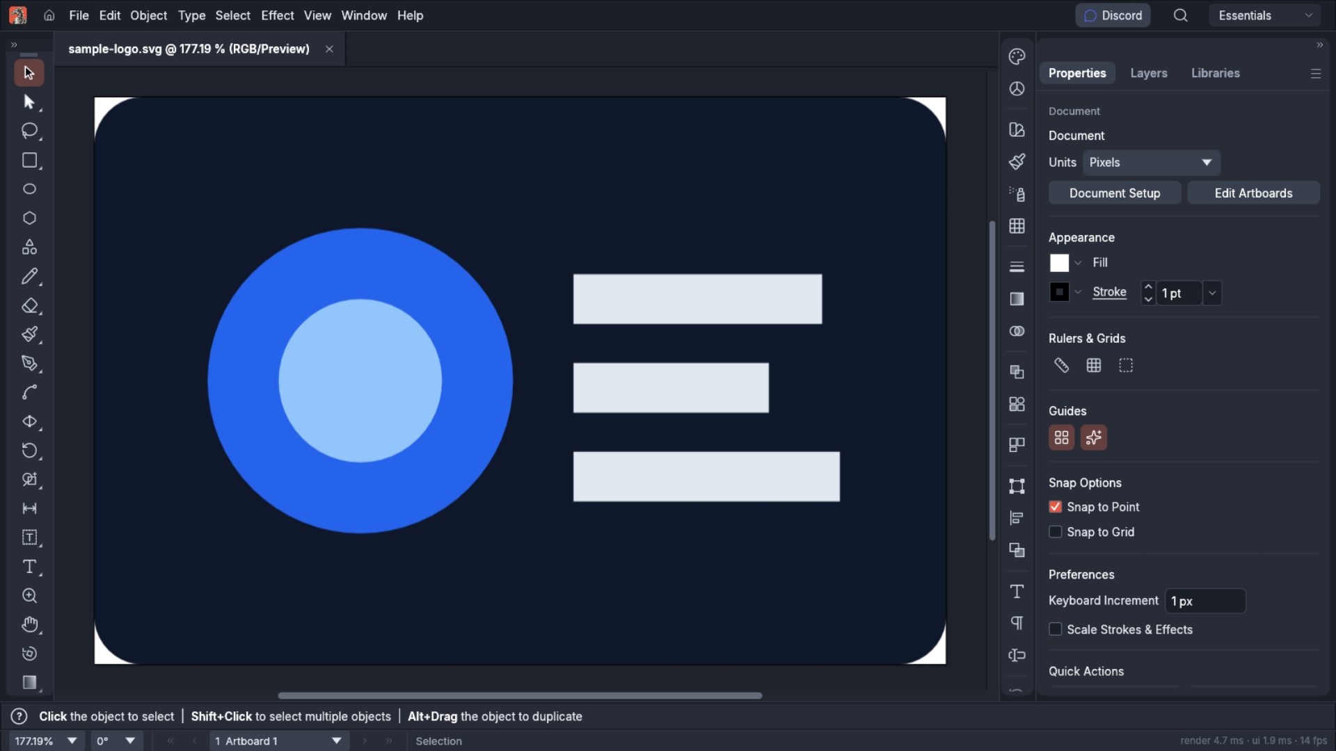Image resolution: width=1336 pixels, height=751 pixels.
Task: Open the Stroke link options
Action: pyautogui.click(x=1109, y=292)
